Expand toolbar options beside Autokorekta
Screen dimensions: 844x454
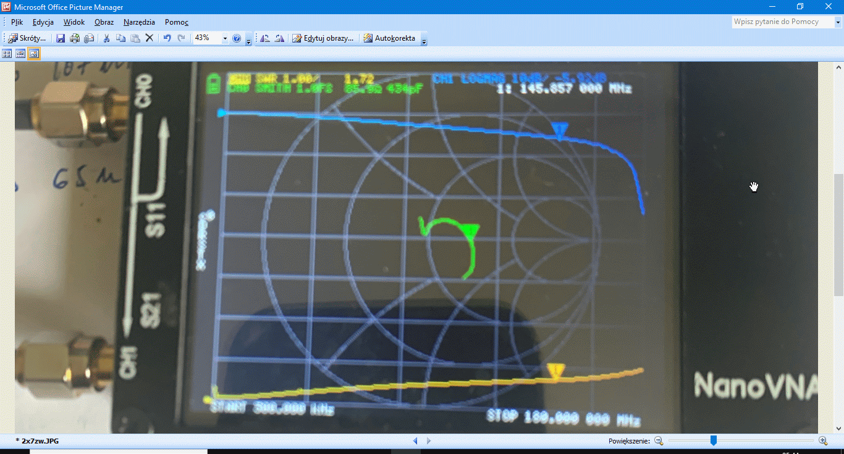point(424,41)
